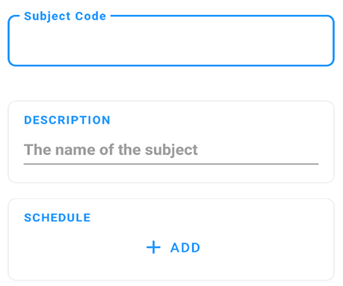Click the word 'Subject' in the field label
The image size is (343, 286).
[x=47, y=16]
